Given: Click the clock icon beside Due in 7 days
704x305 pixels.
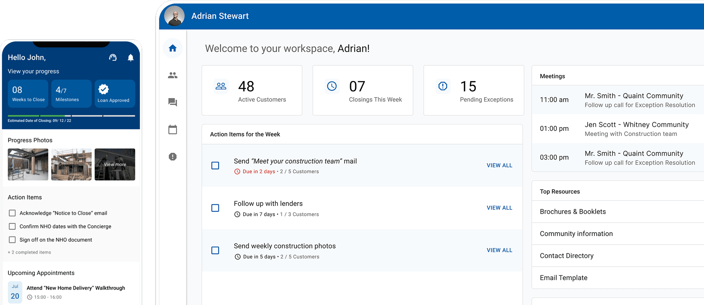Looking at the screenshot, I should pyautogui.click(x=237, y=214).
